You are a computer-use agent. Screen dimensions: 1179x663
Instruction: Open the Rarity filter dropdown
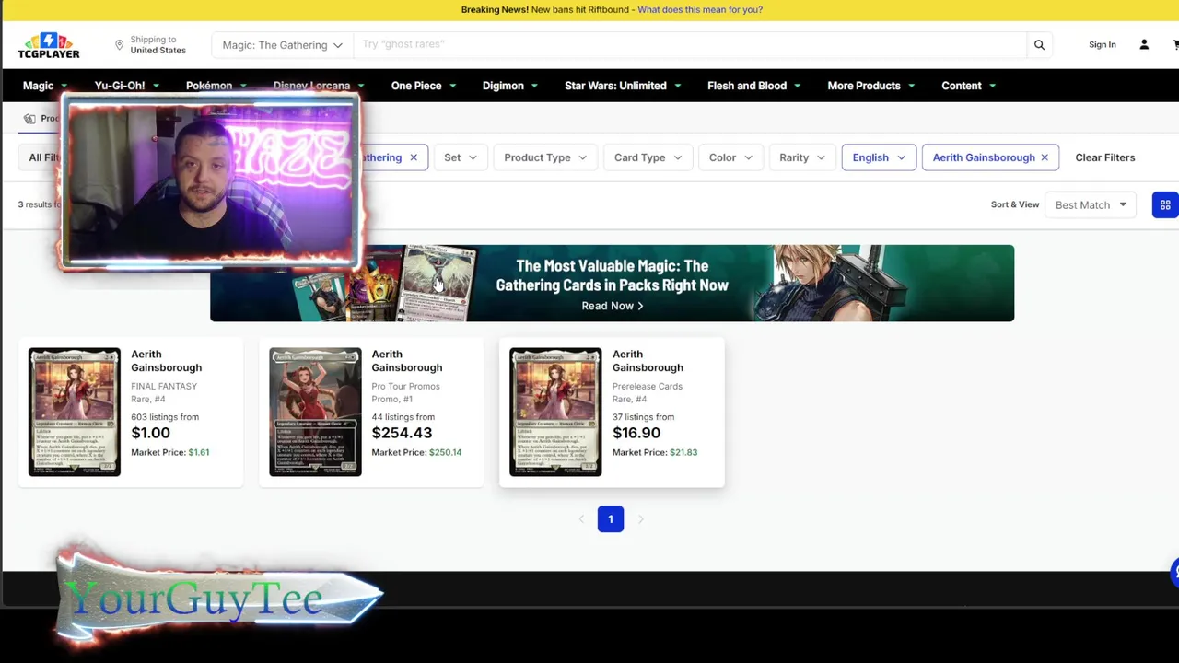[x=802, y=157]
